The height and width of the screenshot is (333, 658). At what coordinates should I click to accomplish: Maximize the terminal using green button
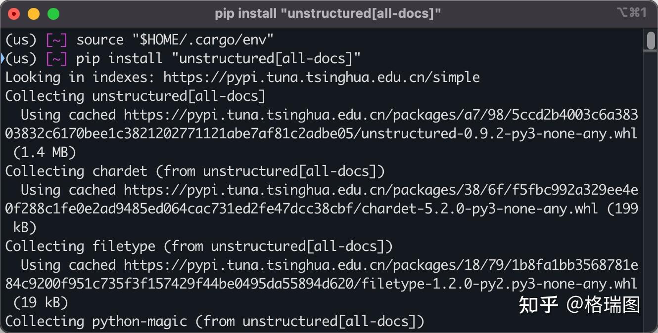point(53,14)
